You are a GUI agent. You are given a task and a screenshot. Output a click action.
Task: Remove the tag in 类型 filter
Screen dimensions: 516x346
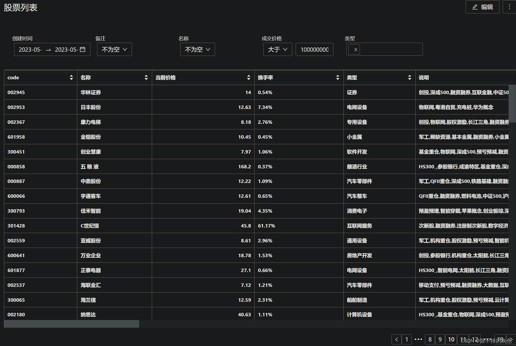(355, 50)
